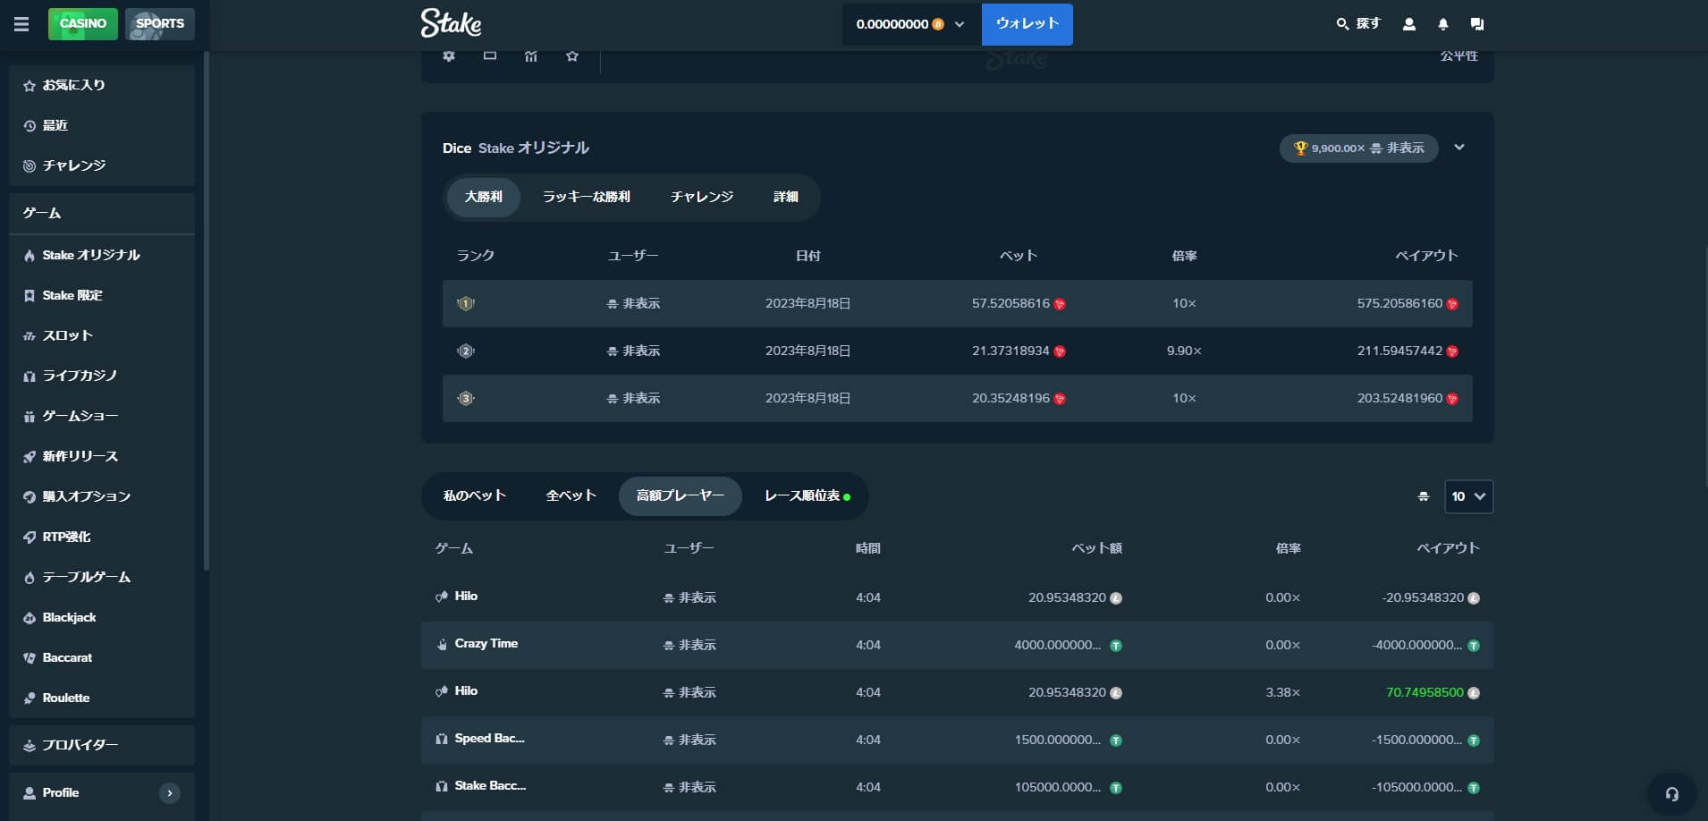Toggle ghost mode icon beside rows dropdown
Viewport: 1708px width, 821px height.
[x=1424, y=496]
